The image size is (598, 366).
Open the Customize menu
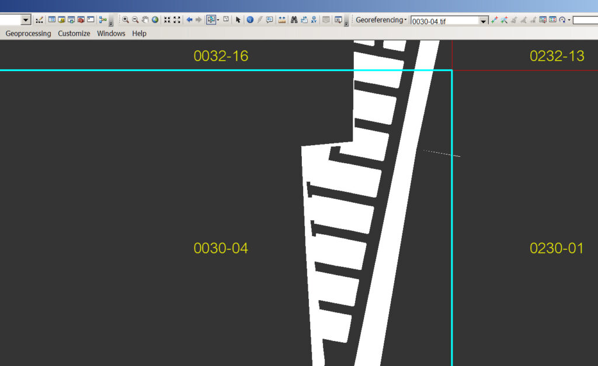74,33
